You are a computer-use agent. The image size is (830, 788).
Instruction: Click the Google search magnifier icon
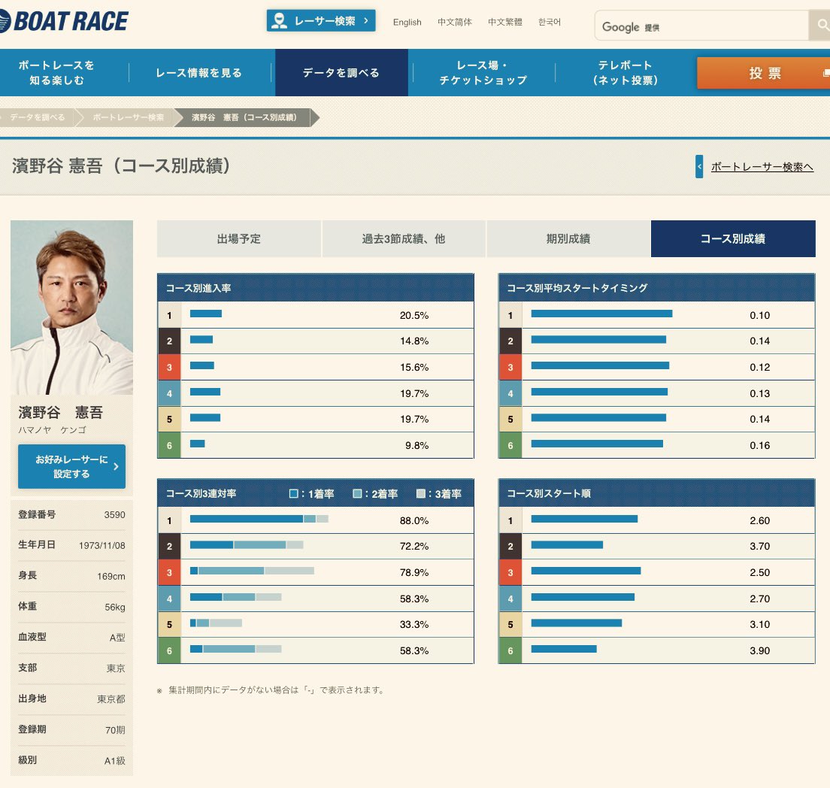click(822, 25)
